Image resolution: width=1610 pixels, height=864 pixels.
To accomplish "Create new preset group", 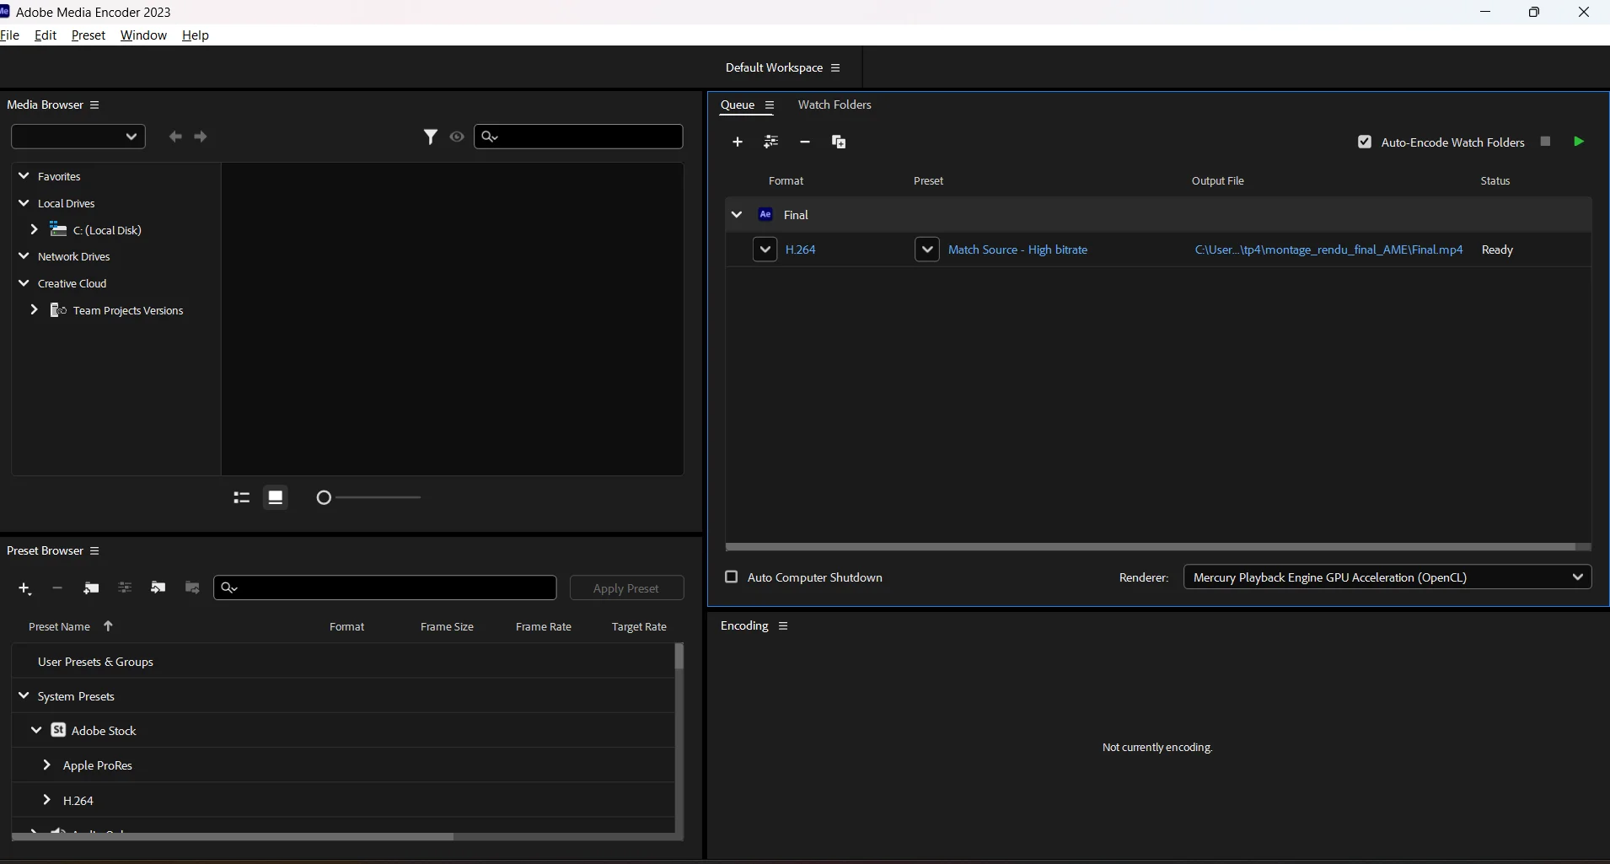I will (x=91, y=588).
